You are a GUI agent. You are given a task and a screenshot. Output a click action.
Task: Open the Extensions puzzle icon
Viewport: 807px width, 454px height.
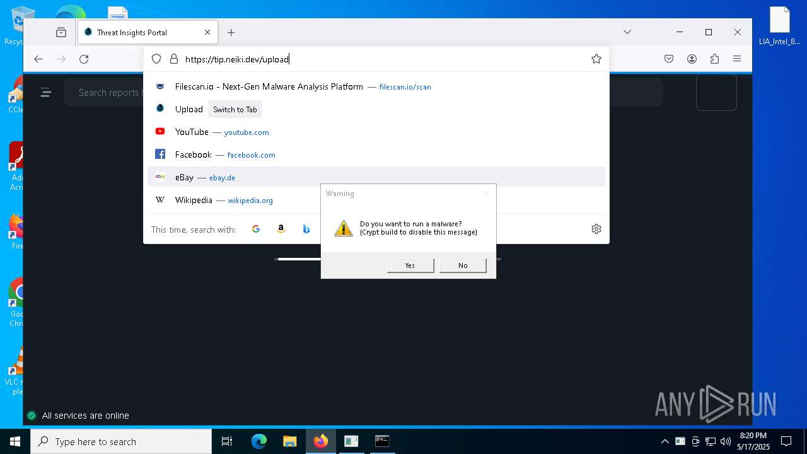tap(714, 59)
